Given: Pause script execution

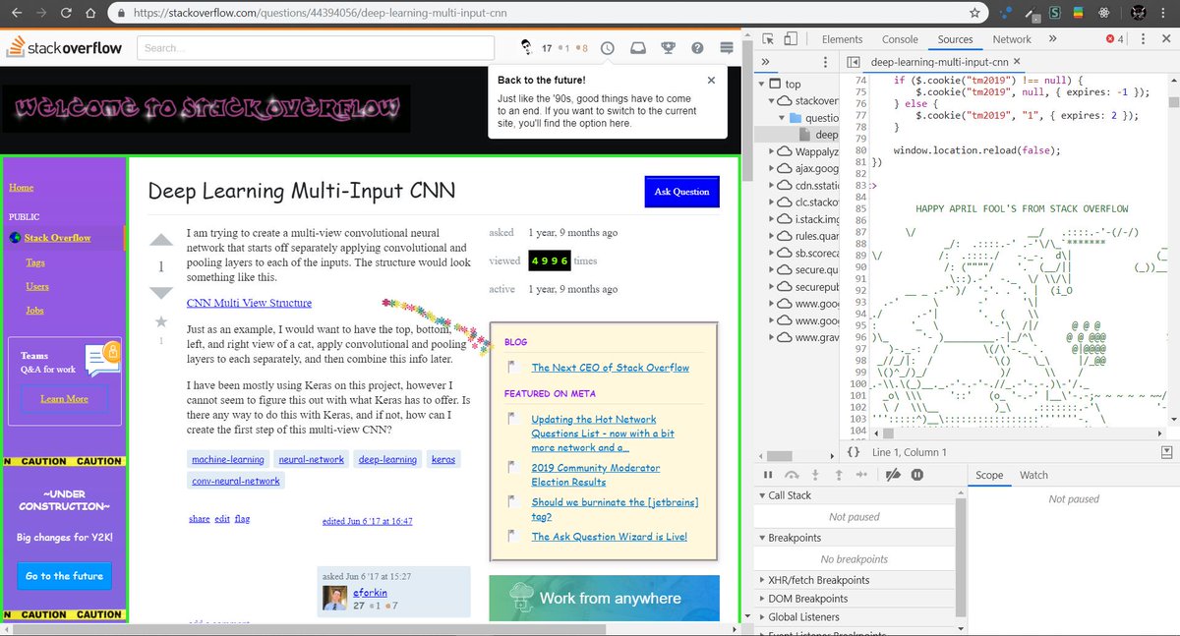Looking at the screenshot, I should tap(766, 475).
